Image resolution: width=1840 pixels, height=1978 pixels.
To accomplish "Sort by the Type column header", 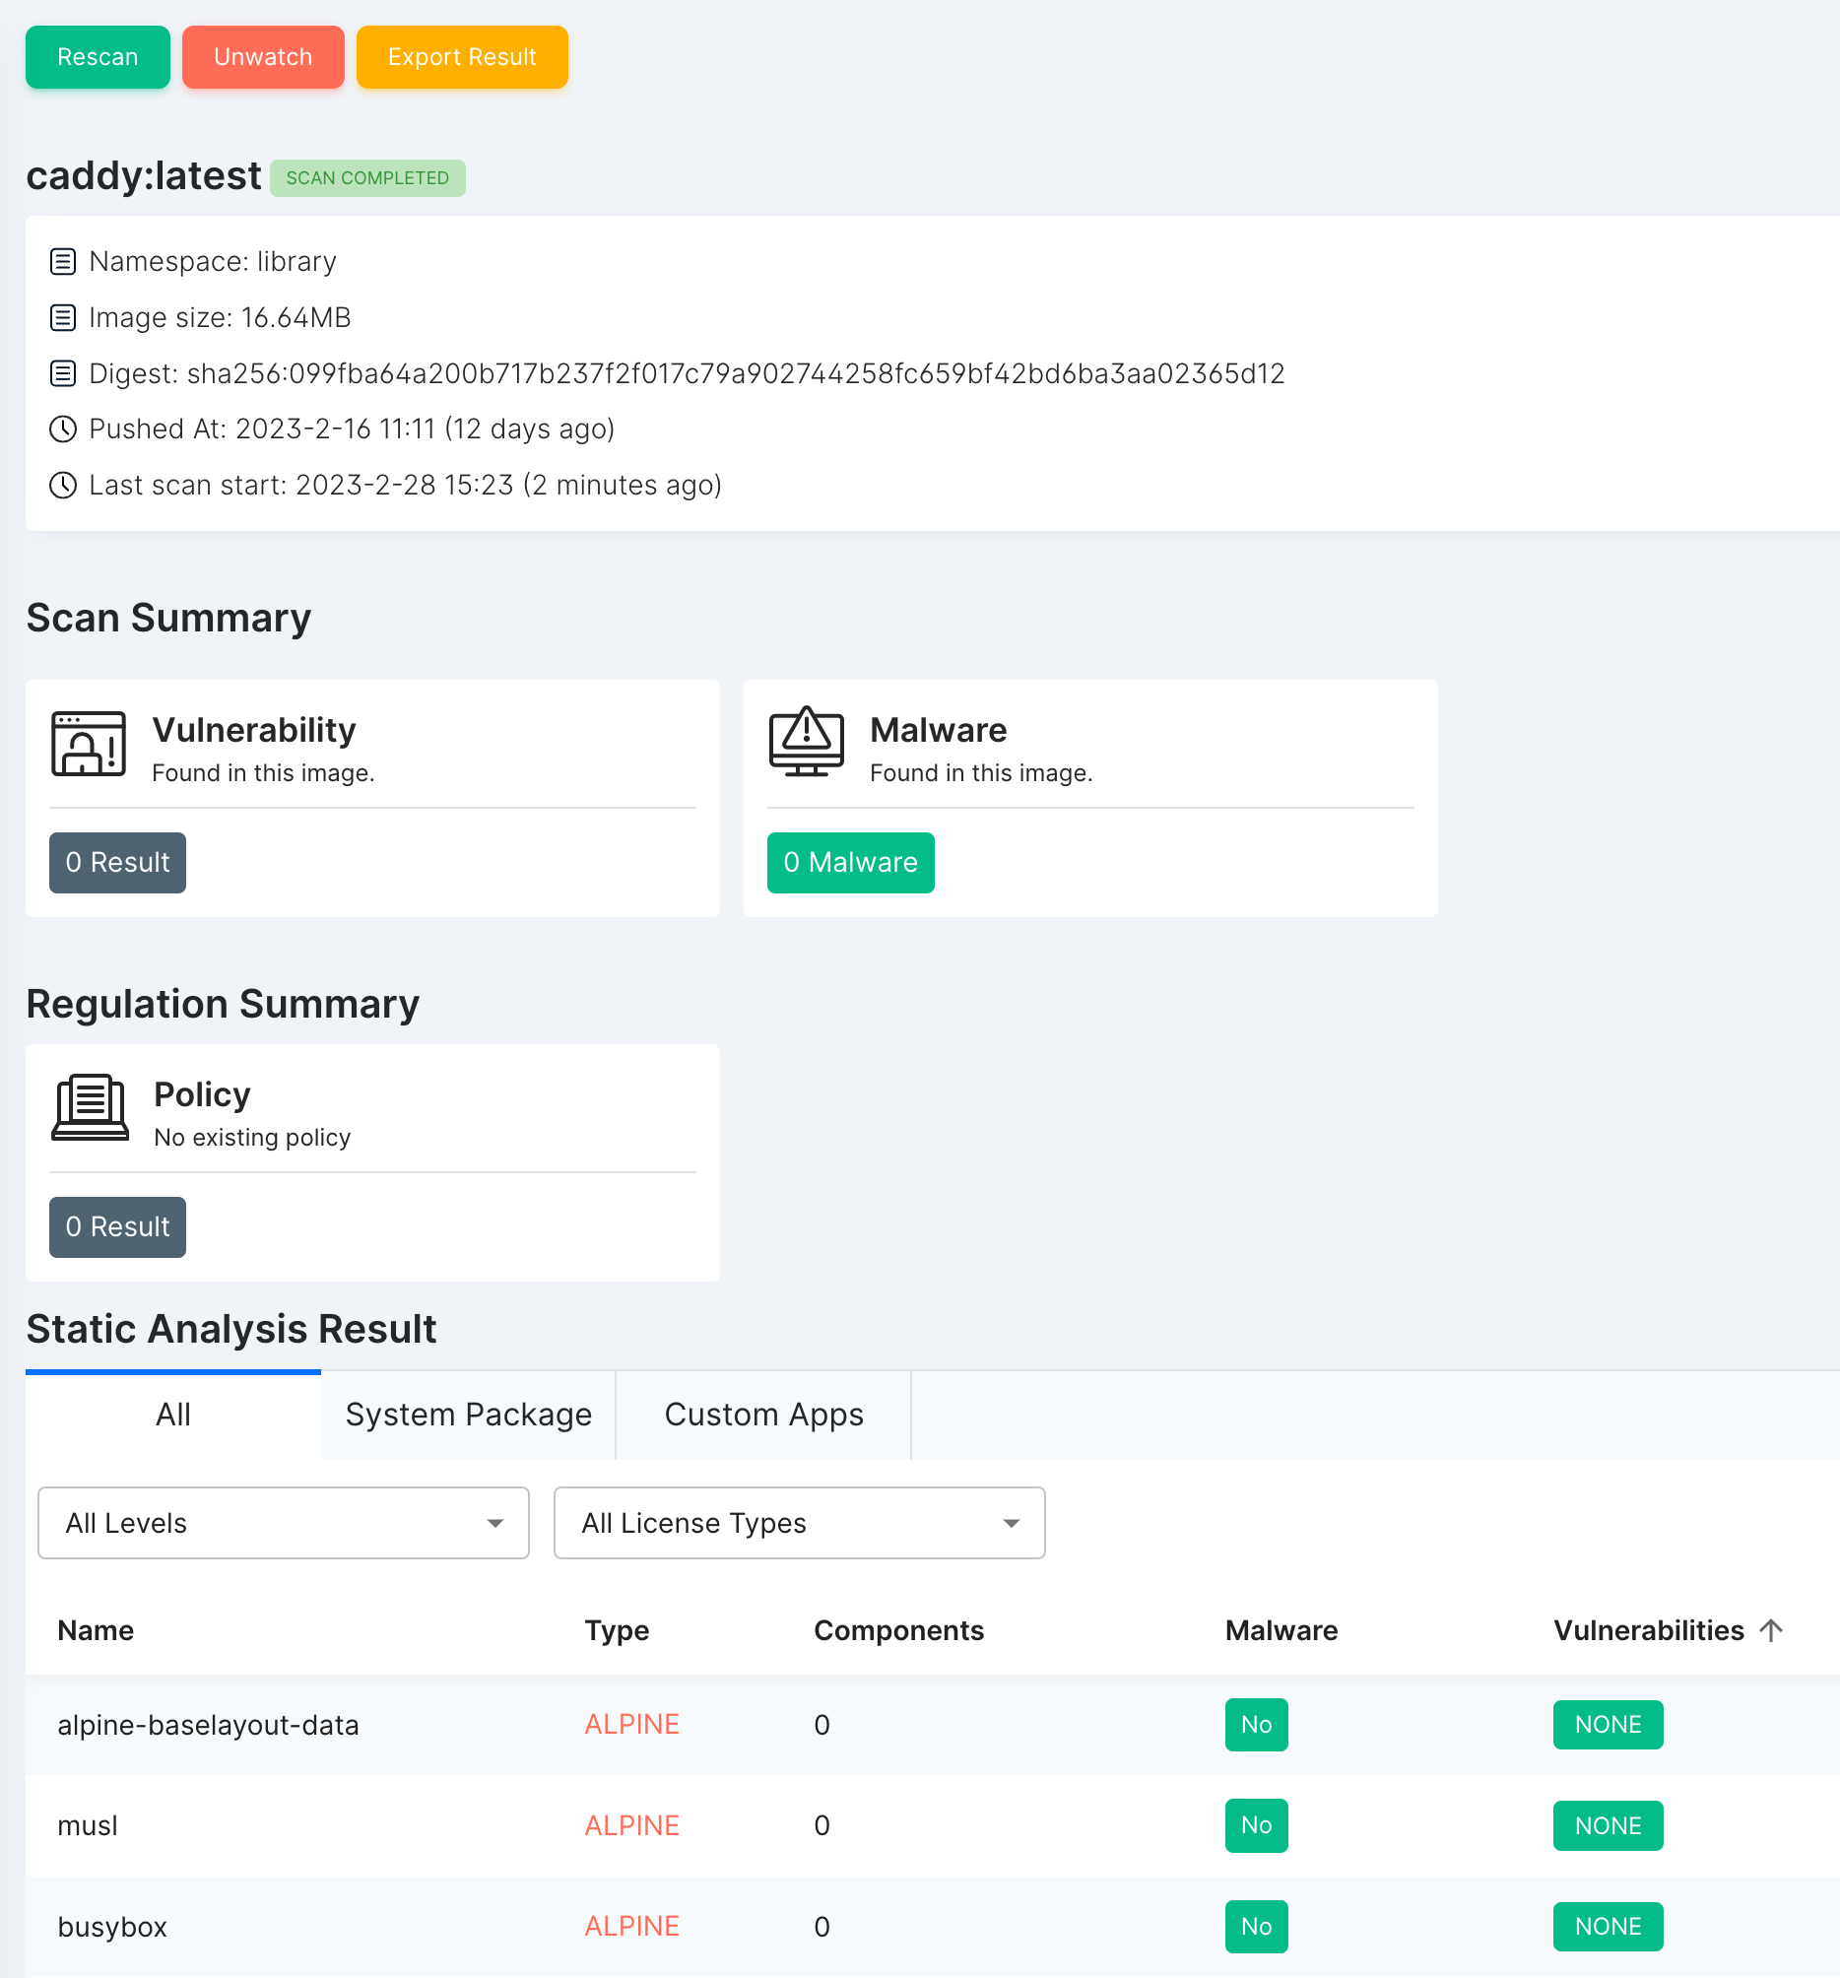I will (x=616, y=1629).
